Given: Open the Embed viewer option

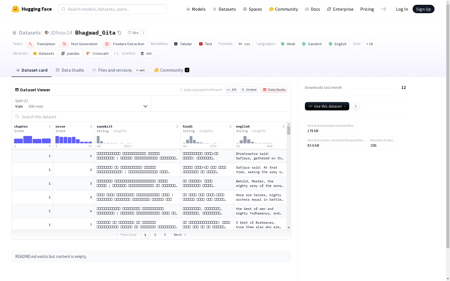Looking at the screenshot, I should (249, 90).
